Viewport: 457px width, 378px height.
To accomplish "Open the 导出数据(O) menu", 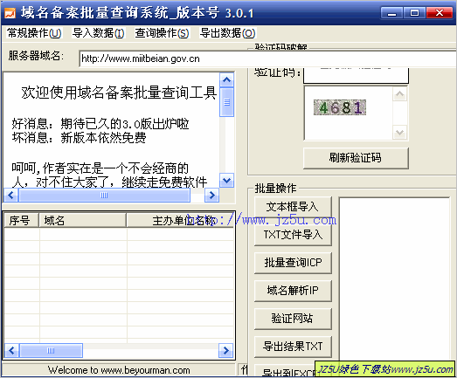I will [227, 33].
